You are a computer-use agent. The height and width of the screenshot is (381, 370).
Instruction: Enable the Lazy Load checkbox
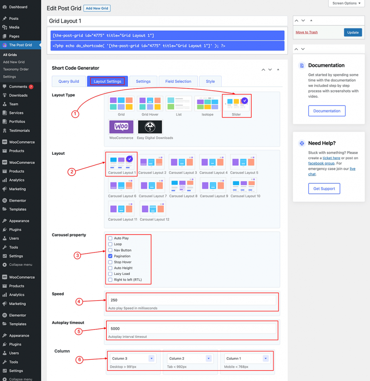pos(110,273)
